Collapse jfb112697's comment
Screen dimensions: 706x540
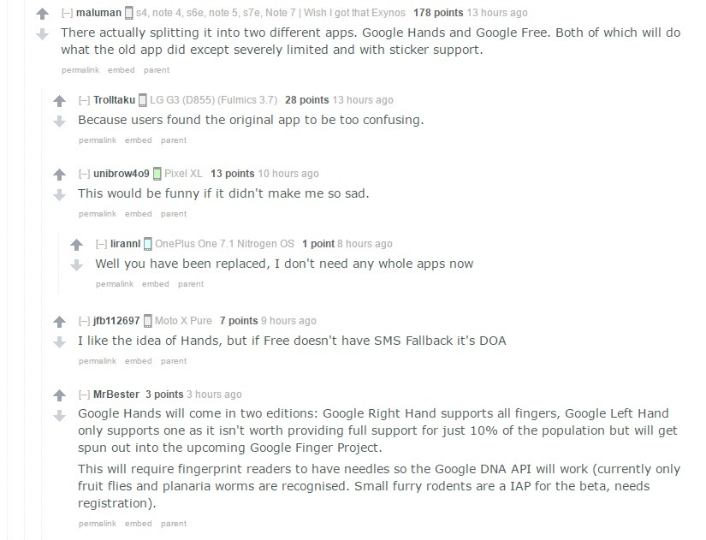click(x=84, y=321)
